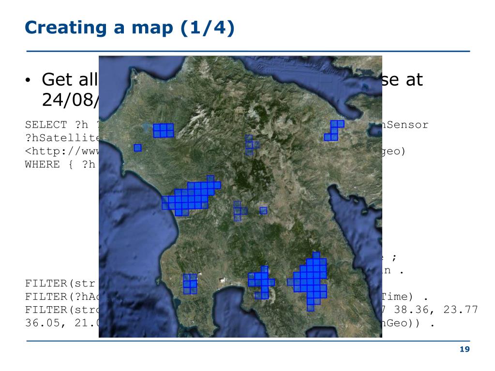Screen dimensions: 495x371
Task: Click the '24/08/' date text
Action: coord(70,100)
